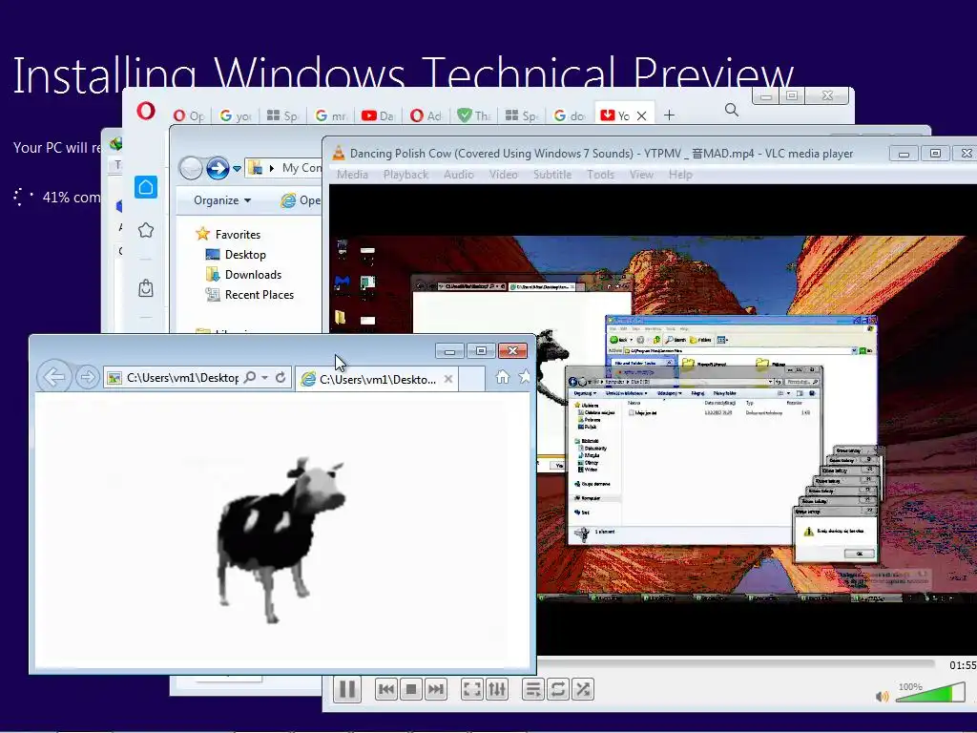This screenshot has width=977, height=733.
Task: Open VLC extended settings equalizer icon
Action: coord(496,689)
